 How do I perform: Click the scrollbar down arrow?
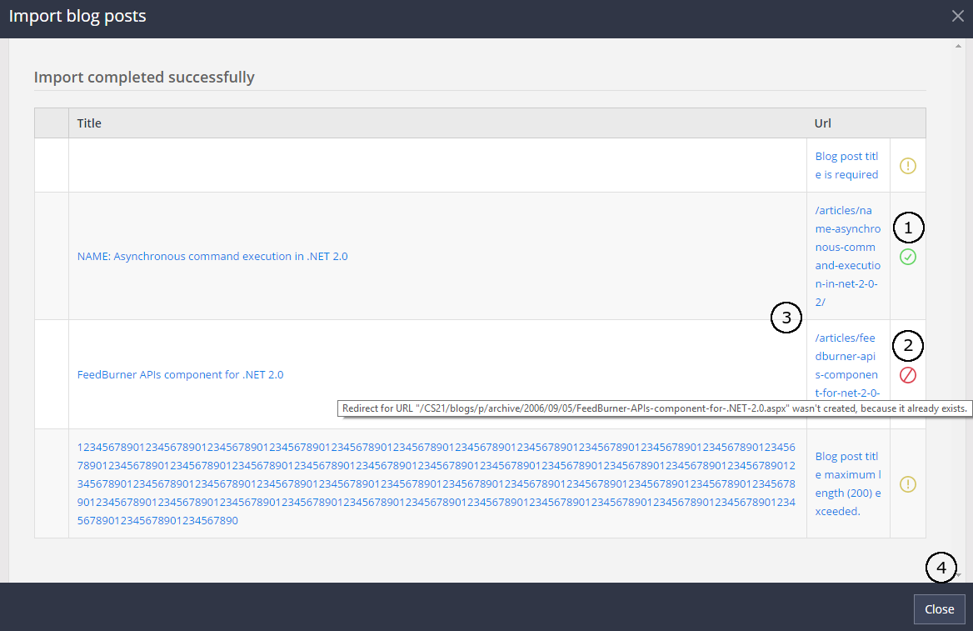(959, 575)
